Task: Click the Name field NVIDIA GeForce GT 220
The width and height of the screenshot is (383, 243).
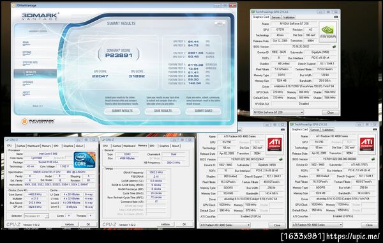Action: pos(294,24)
